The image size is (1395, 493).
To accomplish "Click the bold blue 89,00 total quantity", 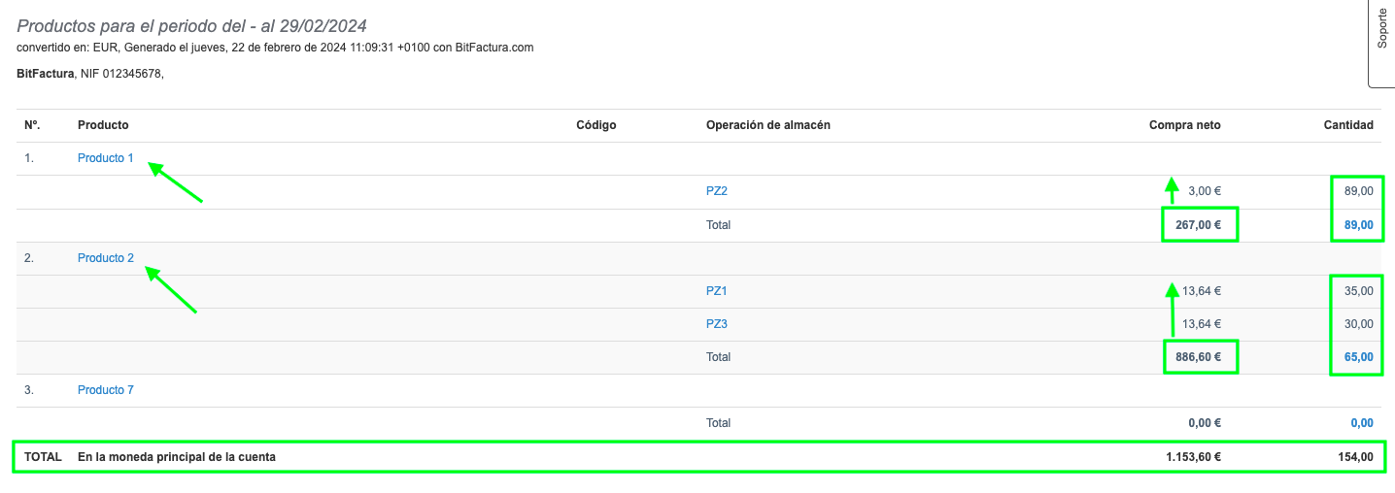I will (x=1358, y=225).
